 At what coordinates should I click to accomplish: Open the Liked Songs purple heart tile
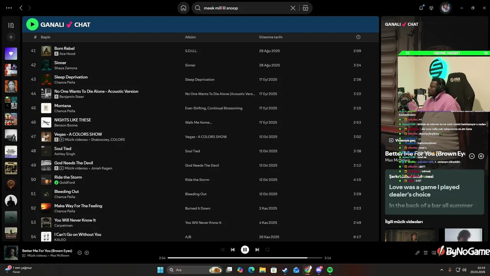pos(11,54)
